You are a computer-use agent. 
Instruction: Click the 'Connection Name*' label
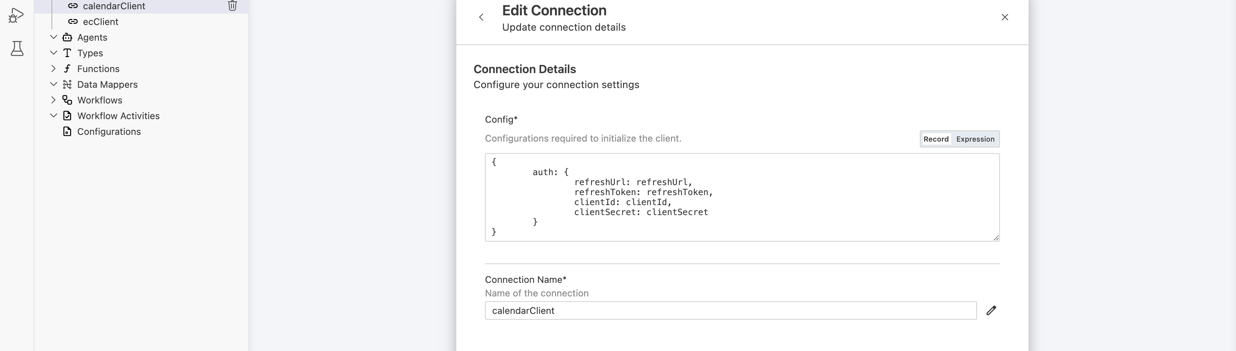[525, 280]
